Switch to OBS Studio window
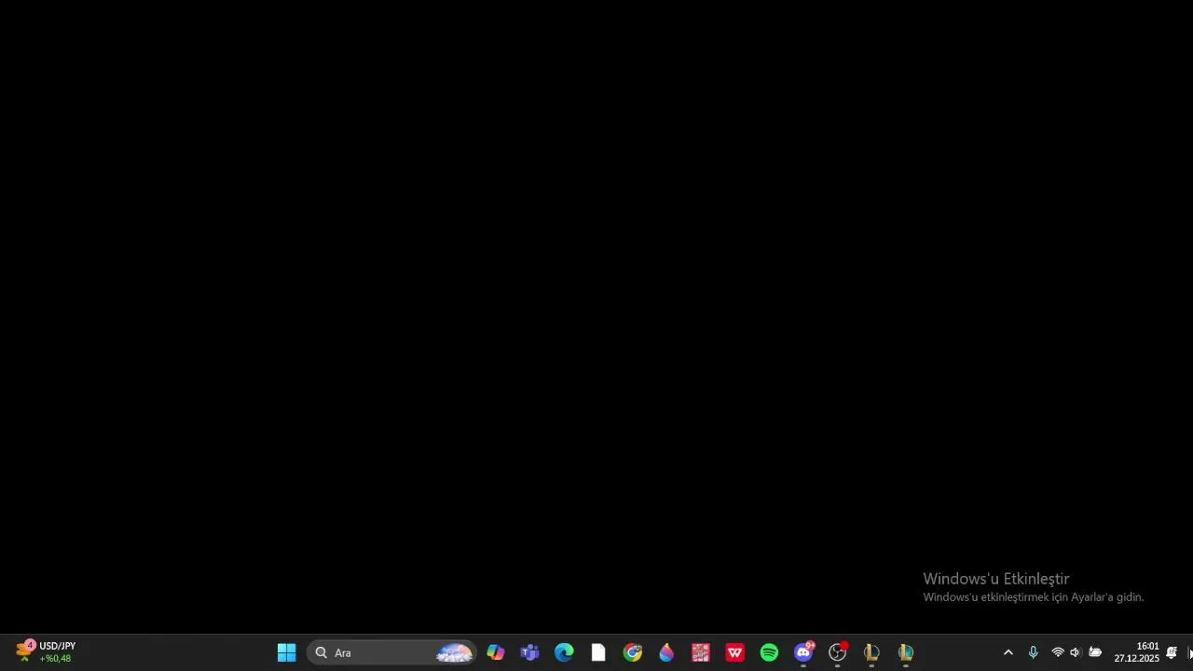The height and width of the screenshot is (671, 1193). [838, 652]
